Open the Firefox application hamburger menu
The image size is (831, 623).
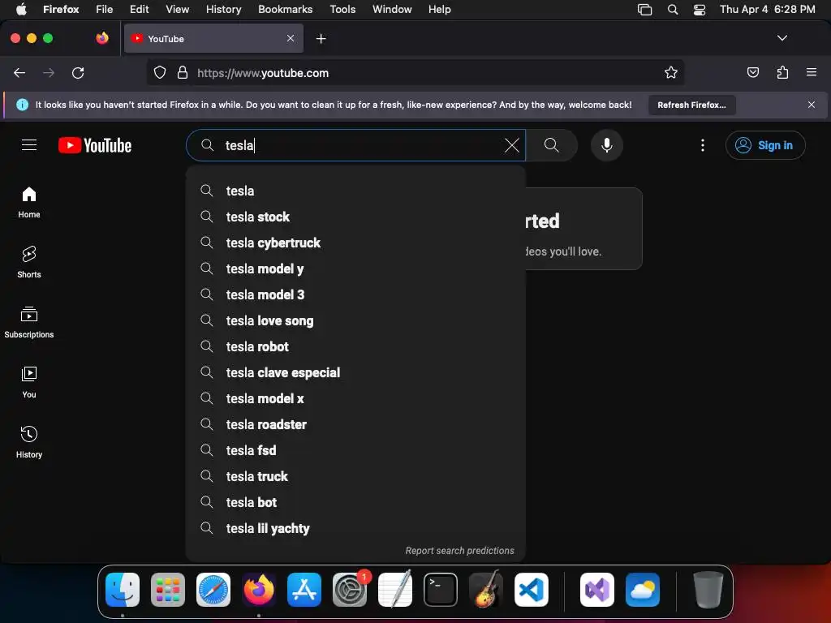tap(811, 72)
